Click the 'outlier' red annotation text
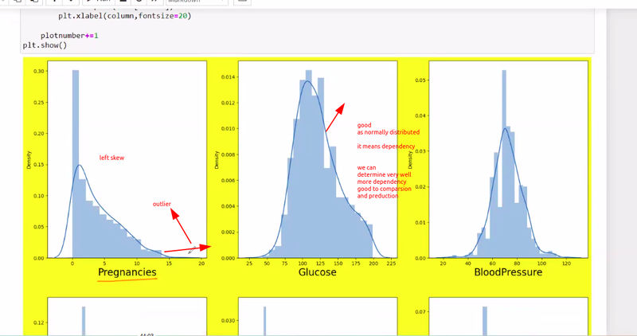Image resolution: width=637 pixels, height=336 pixels. point(162,205)
